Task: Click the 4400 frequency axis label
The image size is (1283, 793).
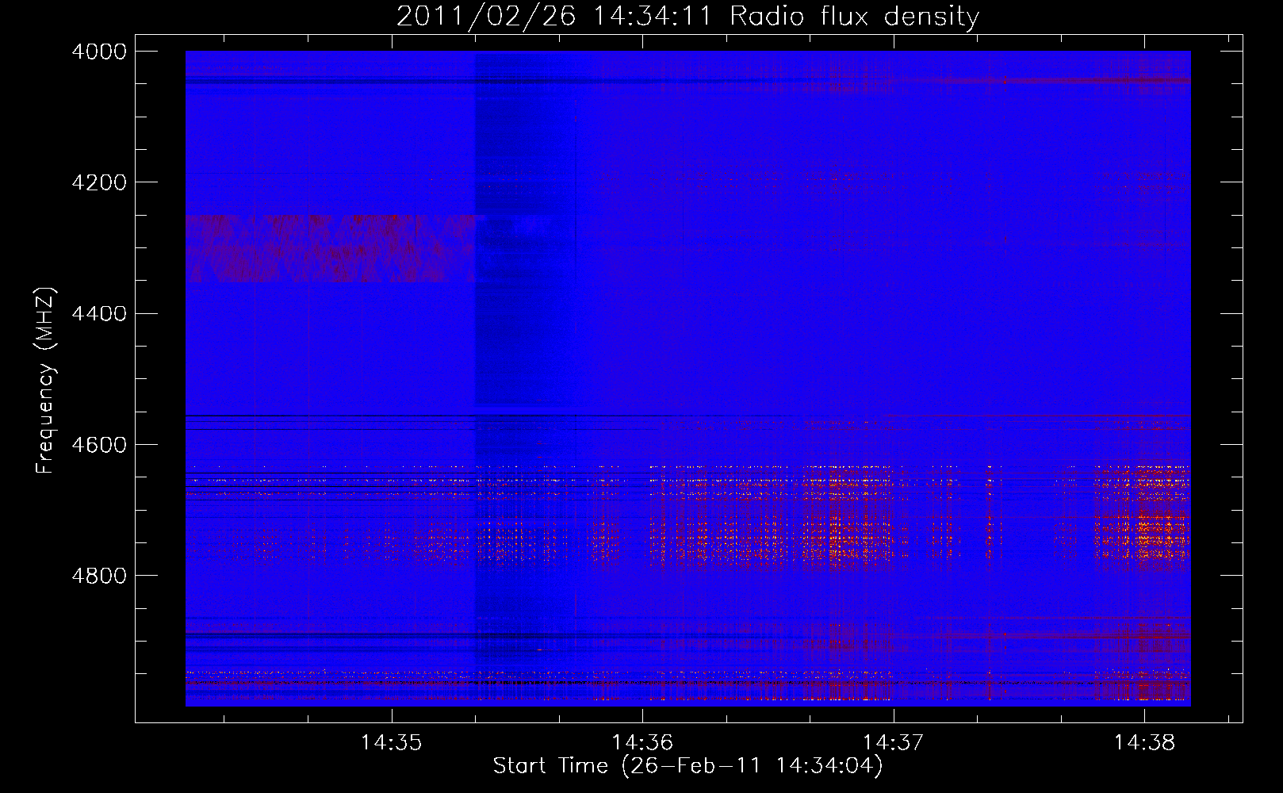Action: click(x=99, y=313)
